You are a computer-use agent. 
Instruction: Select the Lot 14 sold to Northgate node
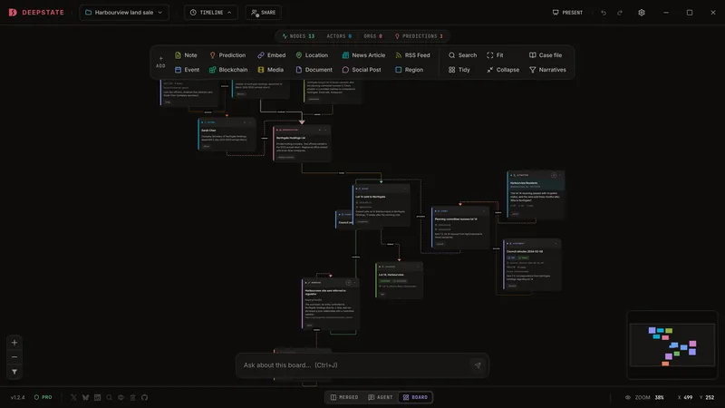point(381,206)
